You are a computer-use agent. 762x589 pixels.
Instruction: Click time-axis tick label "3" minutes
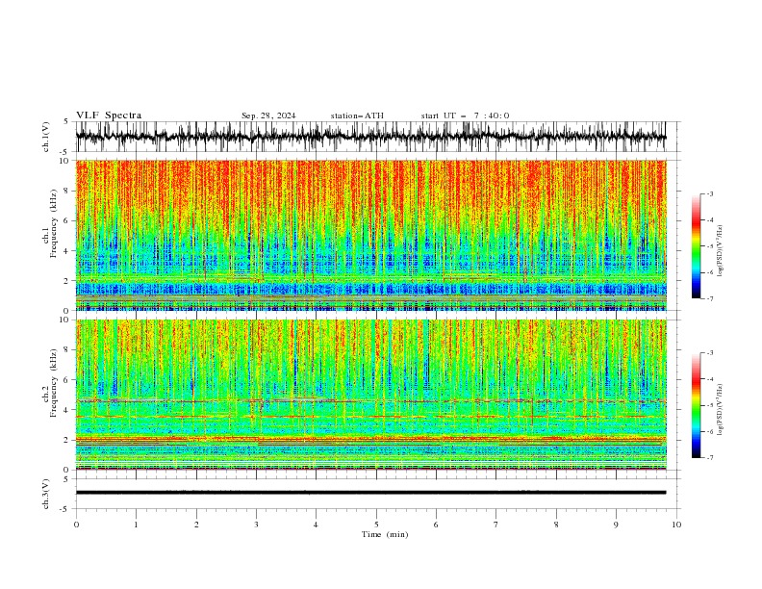256,525
